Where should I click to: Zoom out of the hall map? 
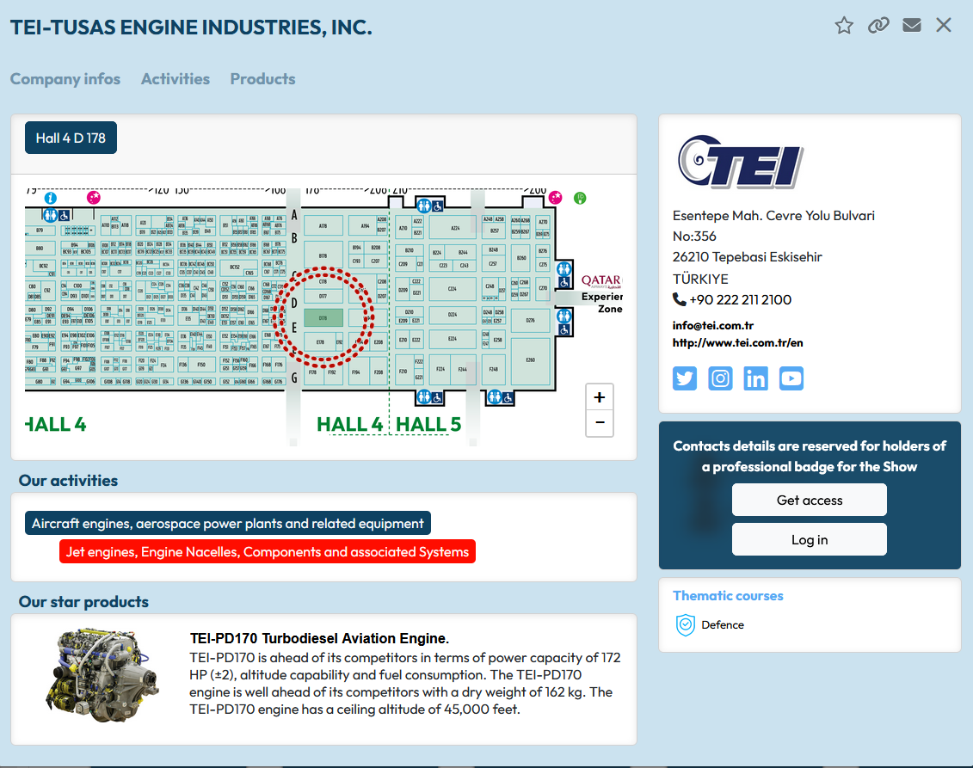pyautogui.click(x=600, y=423)
